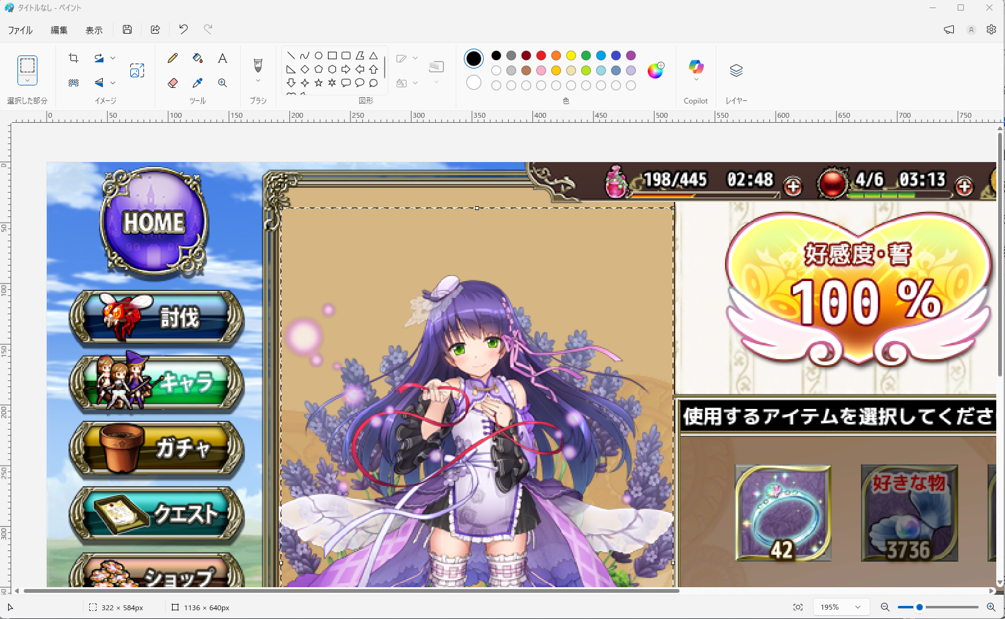Open the ファイル menu
Viewport: 1005px width, 619px height.
pos(20,30)
